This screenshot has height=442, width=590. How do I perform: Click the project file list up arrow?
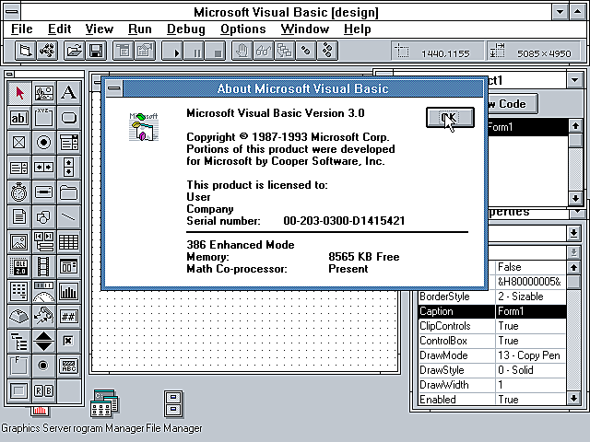pyautogui.click(x=575, y=126)
